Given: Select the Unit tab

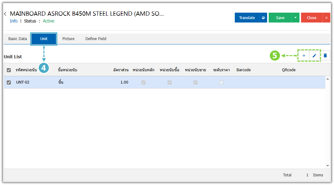Looking at the screenshot, I should (44, 39).
